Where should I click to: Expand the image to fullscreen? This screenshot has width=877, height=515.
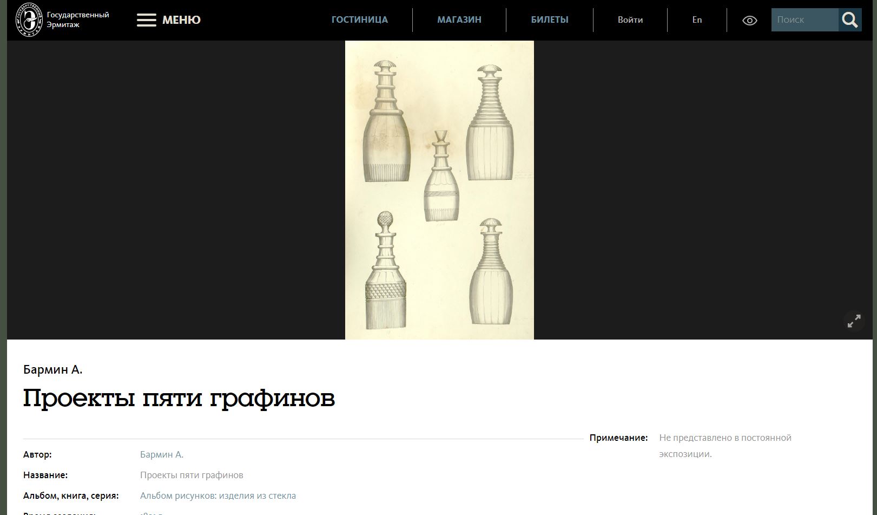tap(854, 321)
